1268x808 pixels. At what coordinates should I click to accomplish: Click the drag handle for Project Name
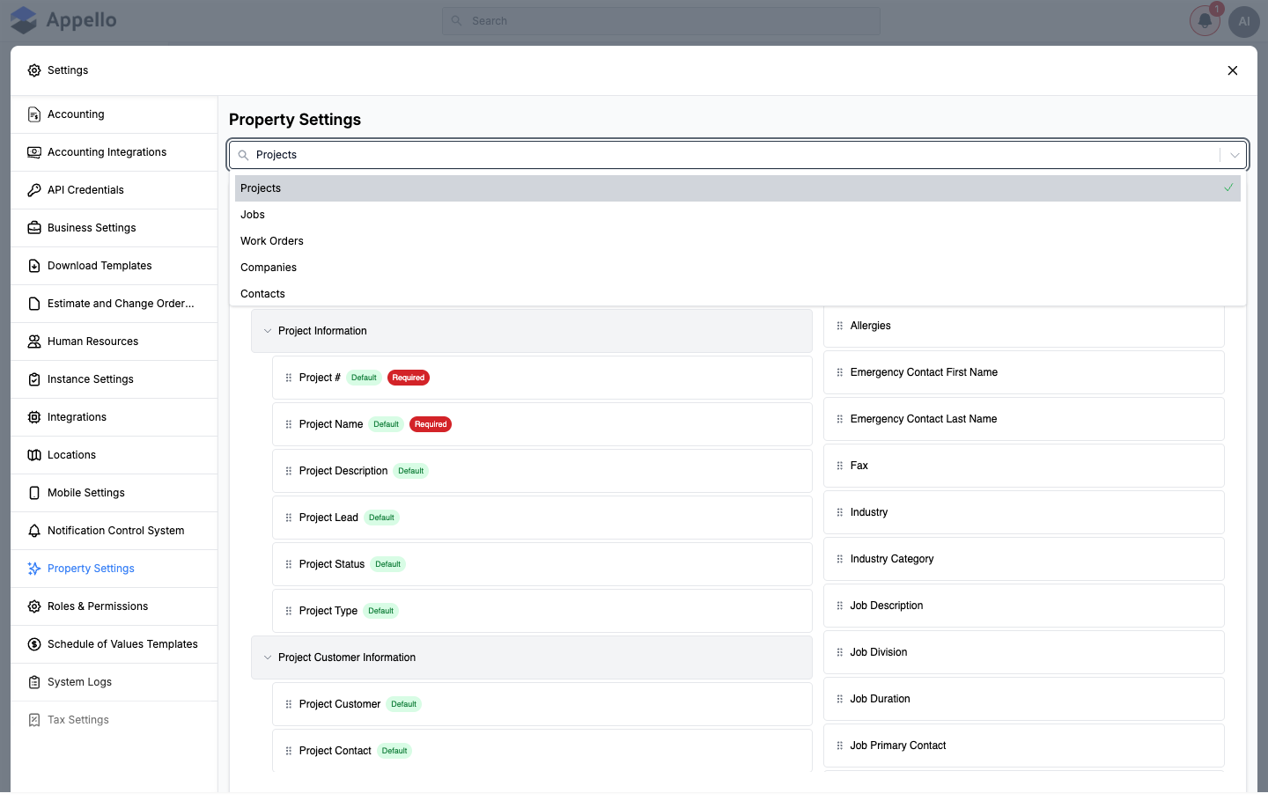point(289,424)
